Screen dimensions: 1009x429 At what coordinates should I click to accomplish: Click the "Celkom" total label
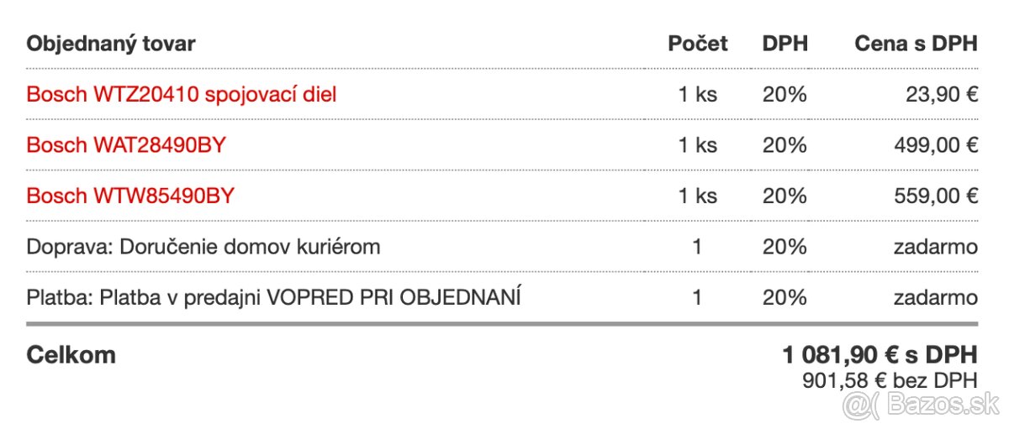(x=71, y=355)
